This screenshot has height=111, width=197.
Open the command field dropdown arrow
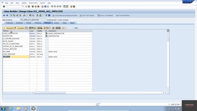click(22, 6)
